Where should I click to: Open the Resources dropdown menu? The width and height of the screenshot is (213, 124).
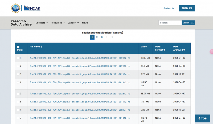click(58, 23)
